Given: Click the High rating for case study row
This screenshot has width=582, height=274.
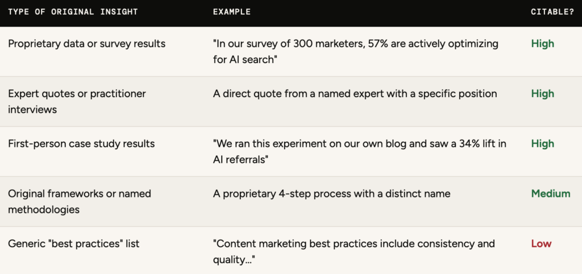Looking at the screenshot, I should coord(542,144).
